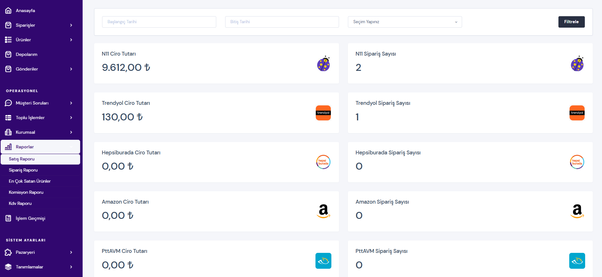Screen dimensions: 602x277
Task: Click the Raporlar bar chart icon
Action: 8,147
